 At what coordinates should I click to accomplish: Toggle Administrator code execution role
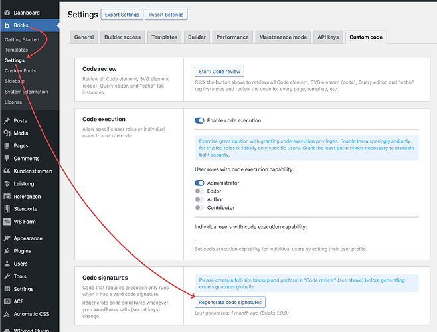point(199,183)
